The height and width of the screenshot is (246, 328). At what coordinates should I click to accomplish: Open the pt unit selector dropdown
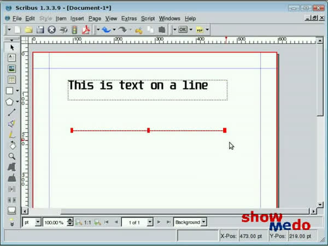pyautogui.click(x=38, y=222)
